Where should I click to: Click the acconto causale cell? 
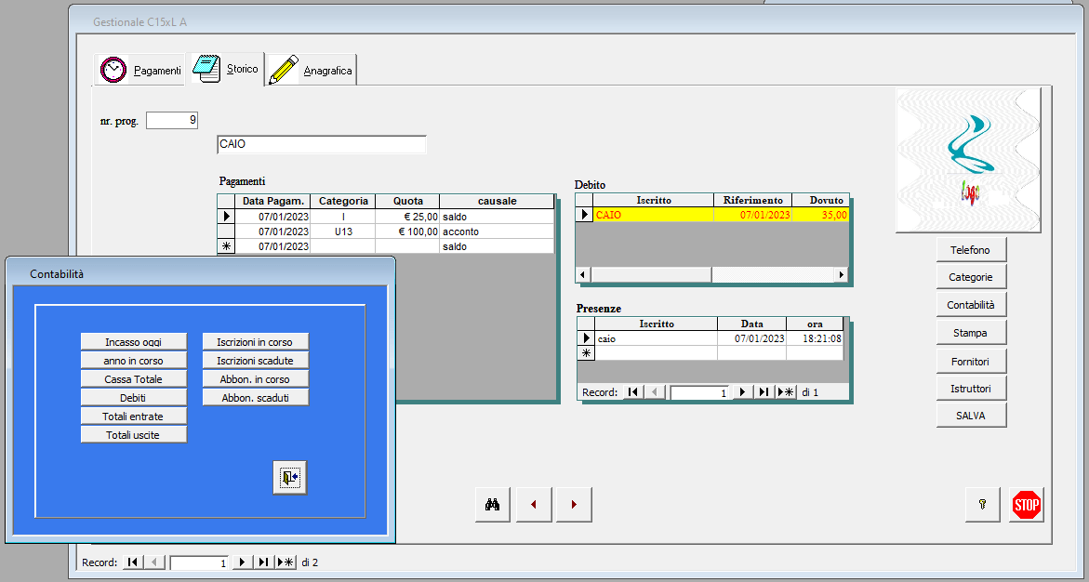pos(498,231)
